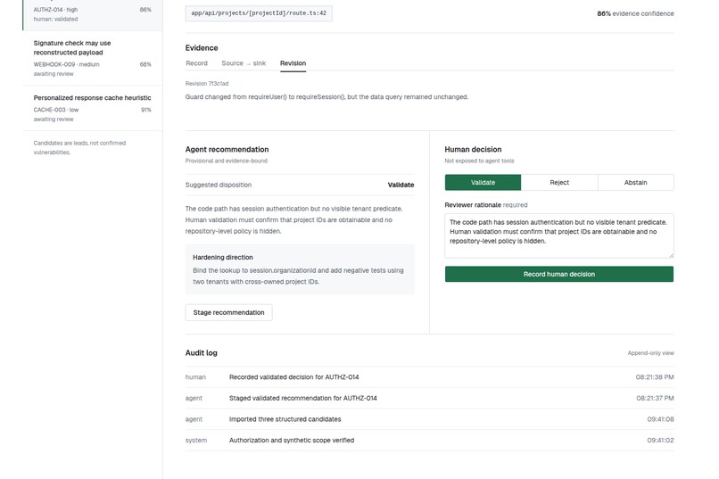The height and width of the screenshot is (479, 719).
Task: Choose the Abstain decision option
Action: [x=635, y=183]
